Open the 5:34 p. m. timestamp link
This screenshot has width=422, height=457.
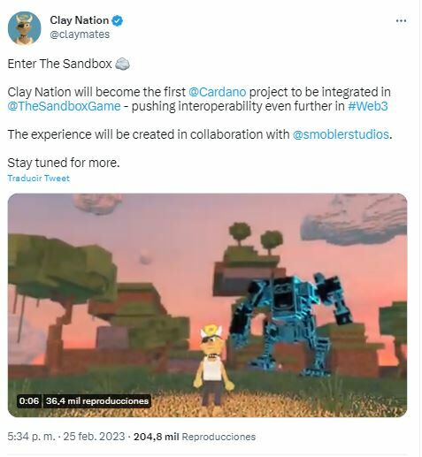point(31,437)
